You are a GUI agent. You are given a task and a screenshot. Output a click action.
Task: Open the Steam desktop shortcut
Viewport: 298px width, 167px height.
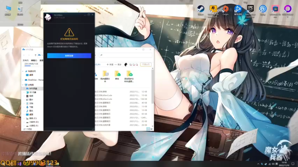tap(200, 10)
